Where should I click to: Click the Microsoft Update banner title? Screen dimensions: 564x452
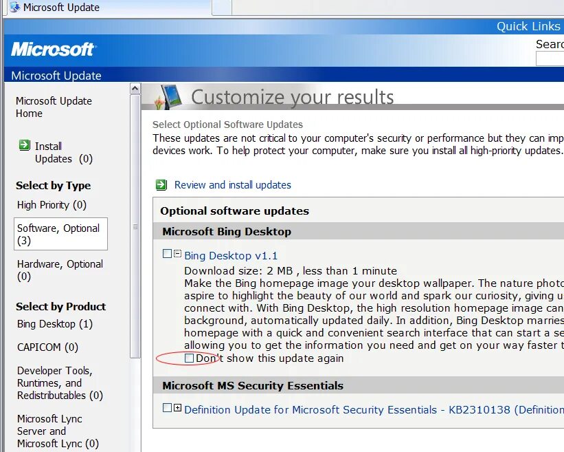click(56, 76)
